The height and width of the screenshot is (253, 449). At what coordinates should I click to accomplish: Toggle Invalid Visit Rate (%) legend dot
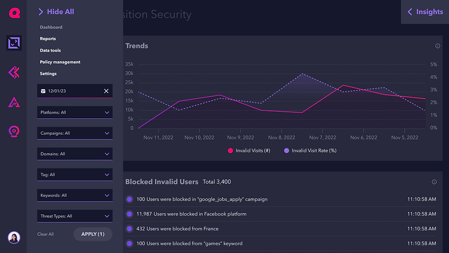coord(287,150)
